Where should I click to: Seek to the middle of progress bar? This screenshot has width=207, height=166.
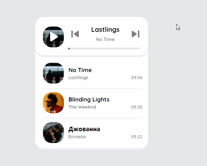[104, 49]
